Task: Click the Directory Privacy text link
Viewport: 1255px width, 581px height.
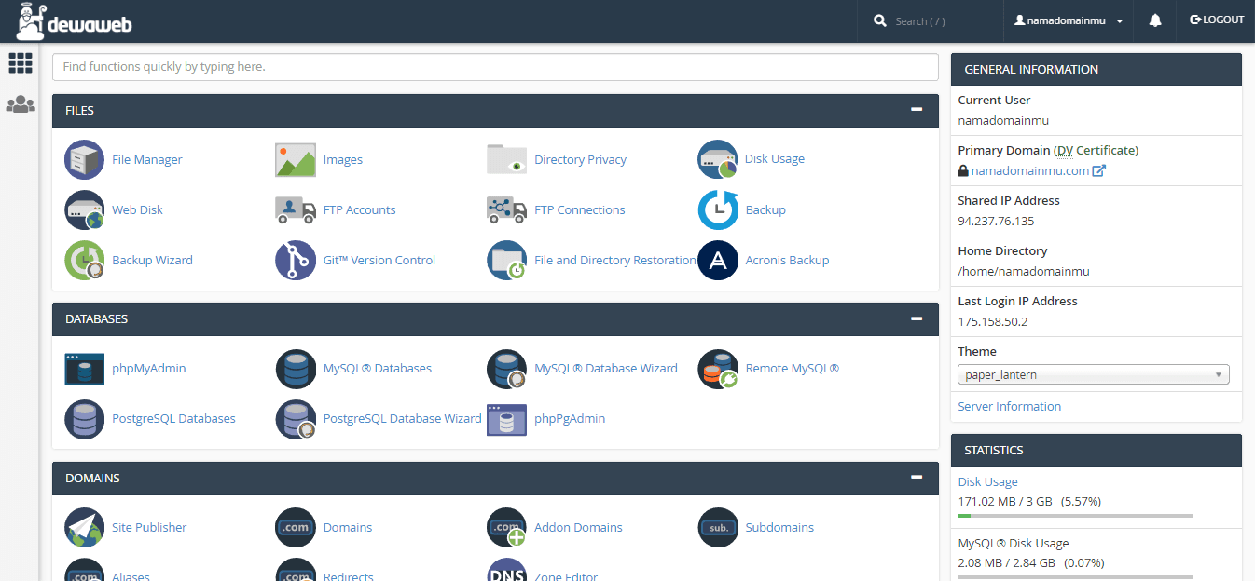Action: tap(580, 159)
